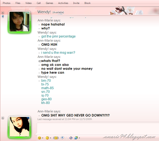Select the smiley emoticon icon
This screenshot has height=141, width=159.
point(39,138)
